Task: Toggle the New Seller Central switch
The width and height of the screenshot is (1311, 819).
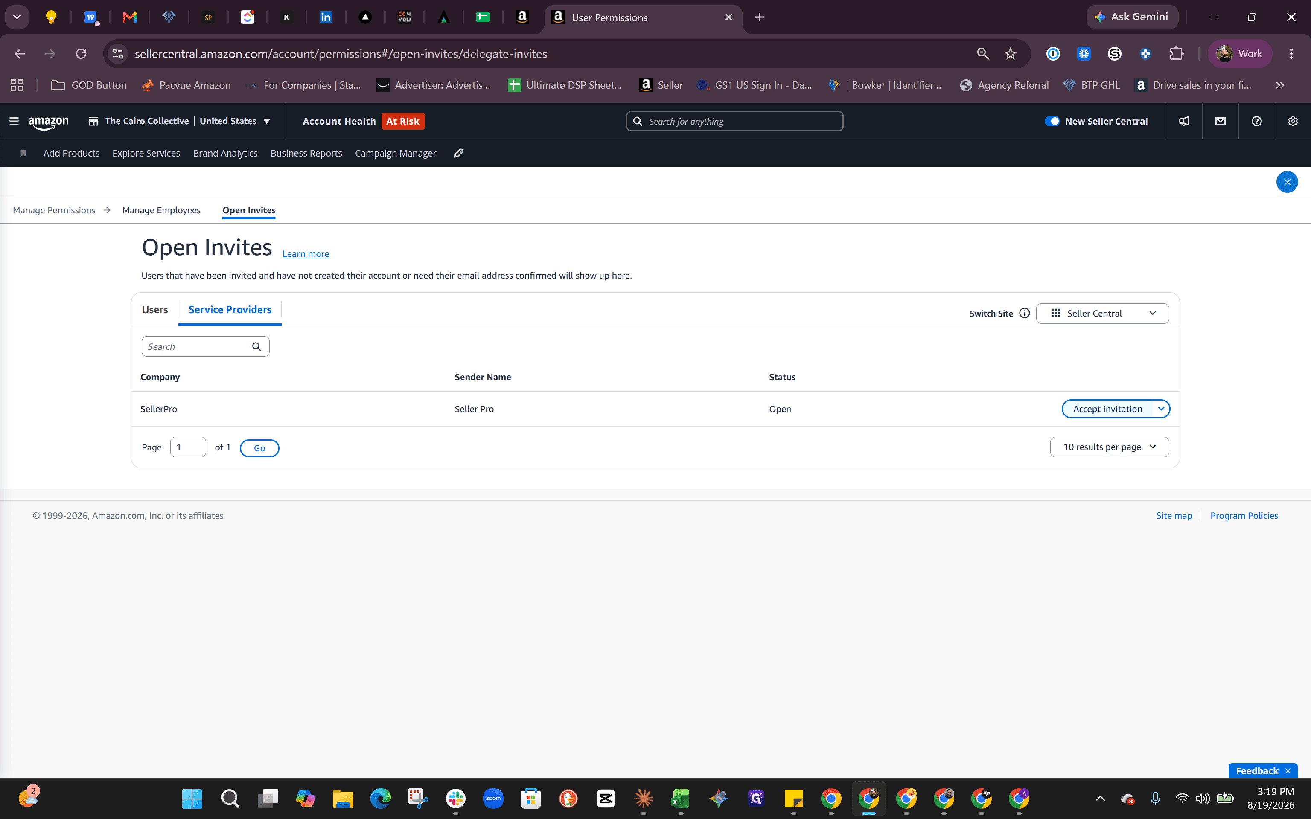Action: pyautogui.click(x=1052, y=121)
